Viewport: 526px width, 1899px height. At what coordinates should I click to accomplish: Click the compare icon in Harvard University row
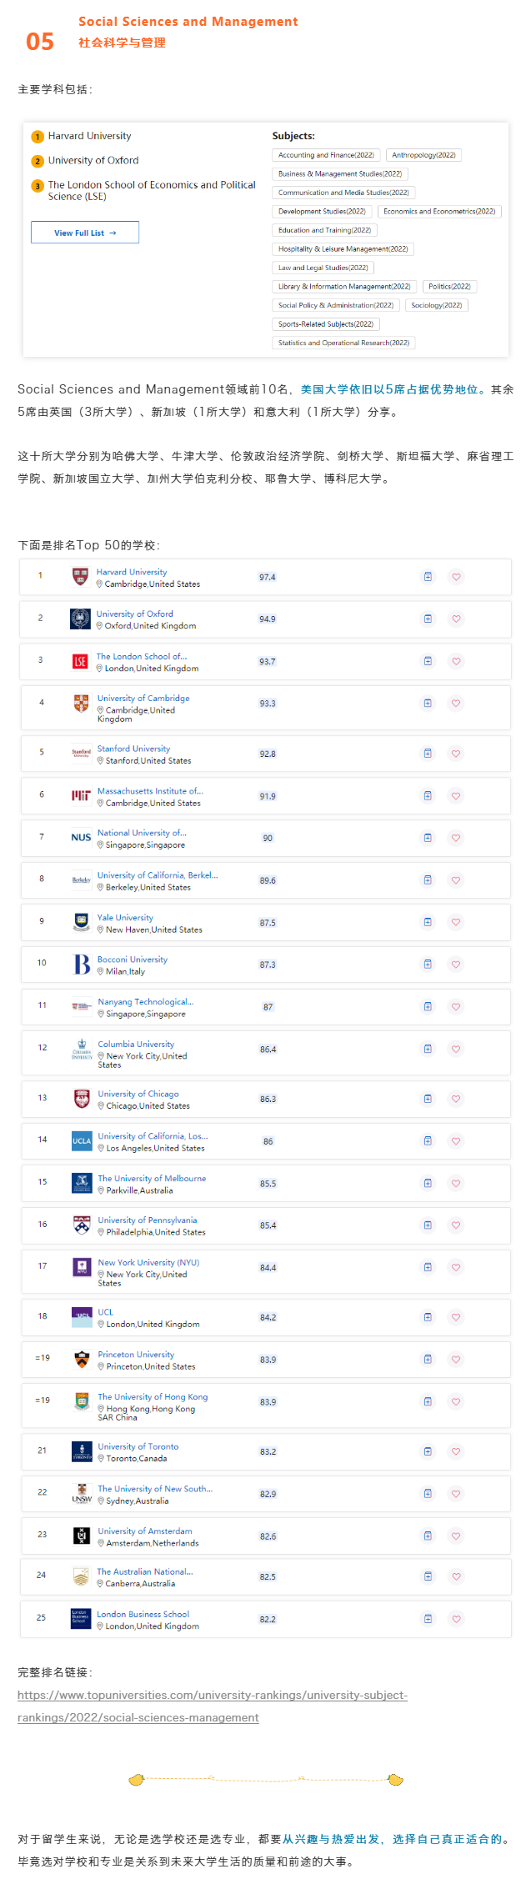click(428, 577)
